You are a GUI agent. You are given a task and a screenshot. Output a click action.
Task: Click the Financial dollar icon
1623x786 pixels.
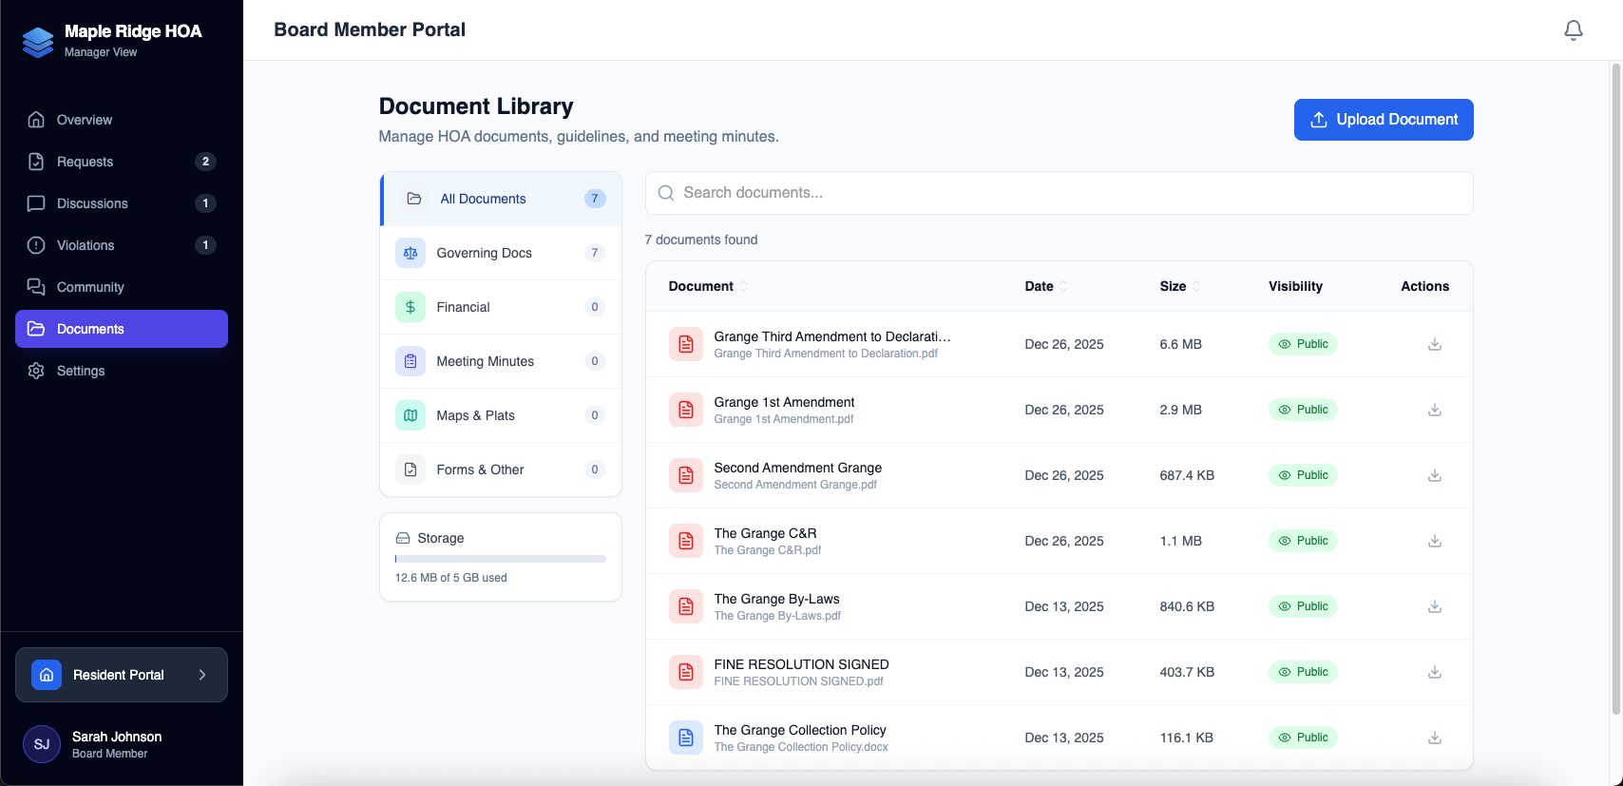tap(411, 307)
